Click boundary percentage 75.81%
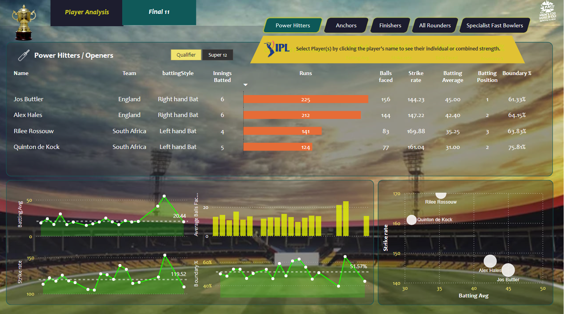This screenshot has height=314, width=564. (x=517, y=147)
